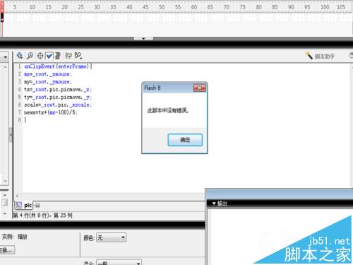The image size is (353, 265).
Task: Click Insert target path crosshair icon
Action: 40,56
